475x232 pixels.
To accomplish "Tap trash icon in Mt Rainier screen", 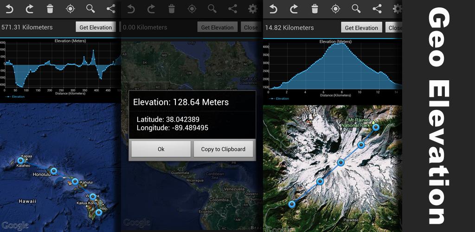I will tap(315, 9).
